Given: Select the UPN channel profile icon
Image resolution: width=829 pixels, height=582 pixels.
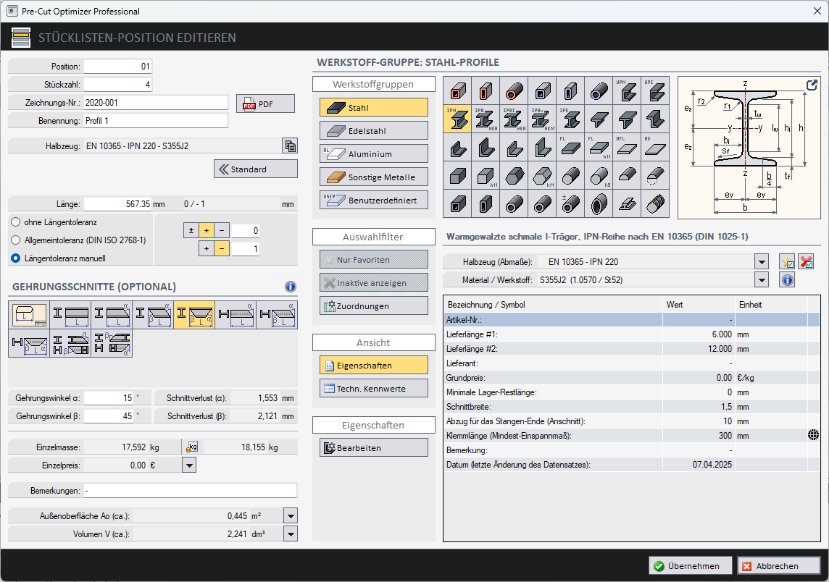Looking at the screenshot, I should coord(627,90).
